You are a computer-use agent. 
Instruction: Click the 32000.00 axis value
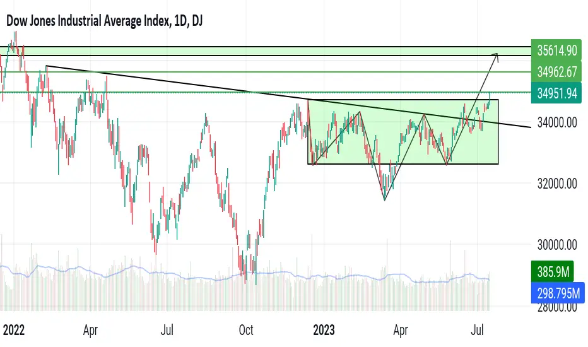[557, 184]
